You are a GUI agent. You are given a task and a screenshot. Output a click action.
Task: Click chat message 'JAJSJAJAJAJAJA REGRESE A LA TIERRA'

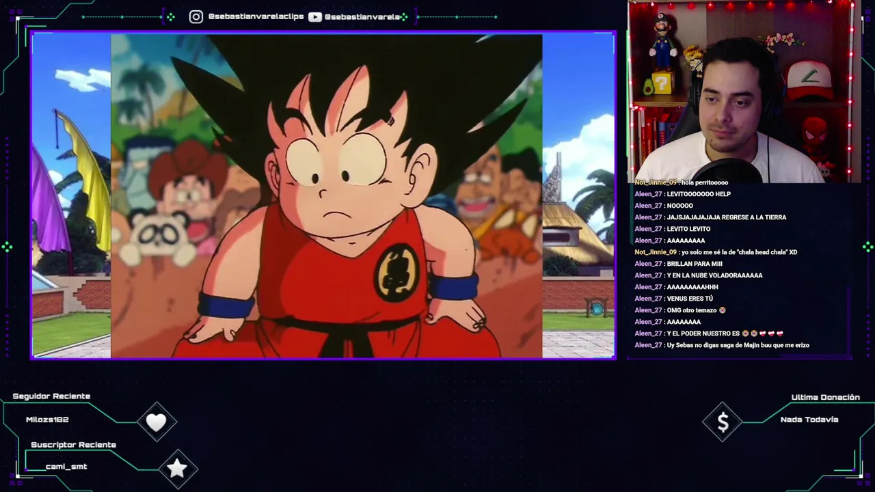(x=727, y=217)
